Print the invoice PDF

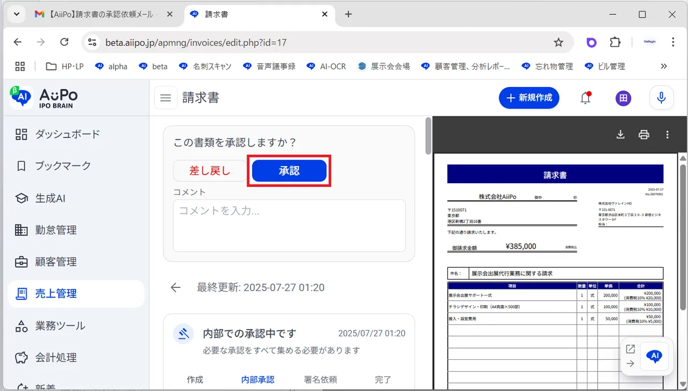pos(644,134)
